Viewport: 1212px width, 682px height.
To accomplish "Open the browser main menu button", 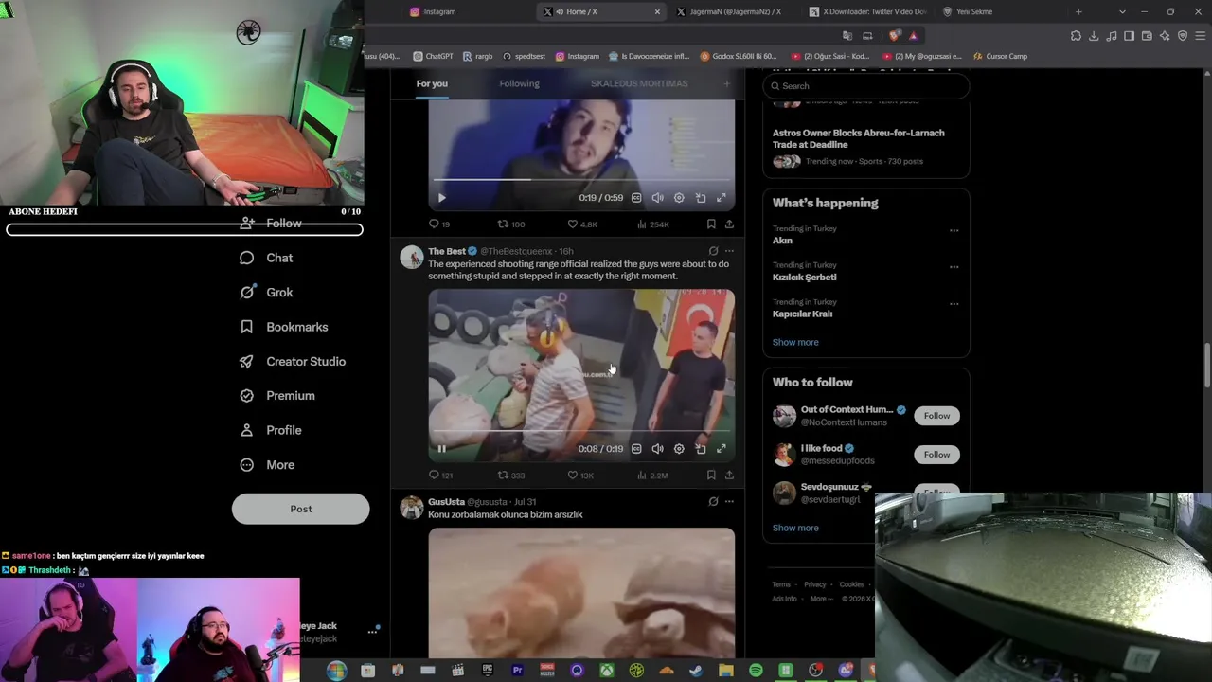I will coord(1202,36).
